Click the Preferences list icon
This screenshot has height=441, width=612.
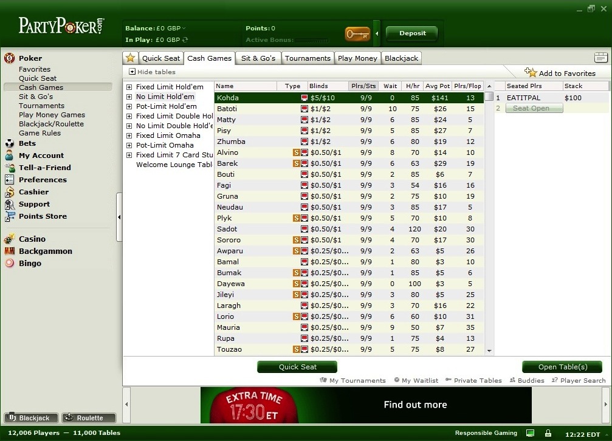(x=9, y=180)
